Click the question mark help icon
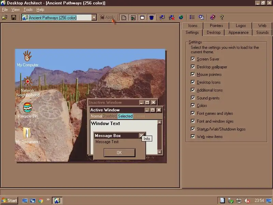Viewport: 273px width, 205px height. point(221,17)
